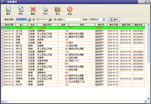Click amount cell 200
The width and height of the screenshot is (151, 104).
[63, 64]
